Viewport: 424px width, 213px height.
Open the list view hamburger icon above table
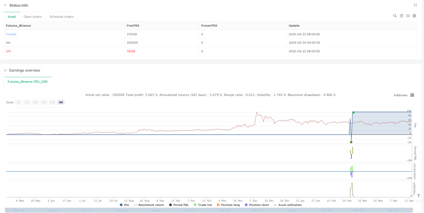click(x=401, y=16)
